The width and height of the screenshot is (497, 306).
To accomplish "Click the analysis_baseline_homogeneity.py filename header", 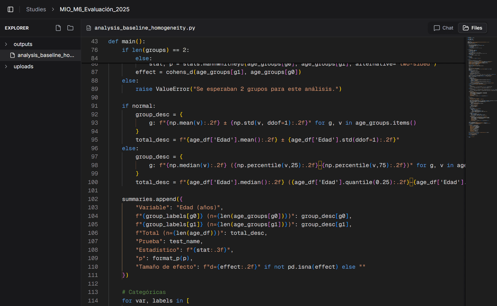I will pyautogui.click(x=145, y=28).
